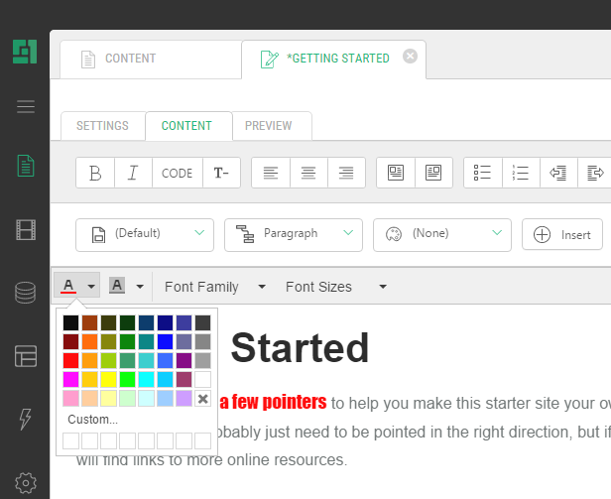Close the Getting Started tab
611x499 pixels.
[410, 57]
